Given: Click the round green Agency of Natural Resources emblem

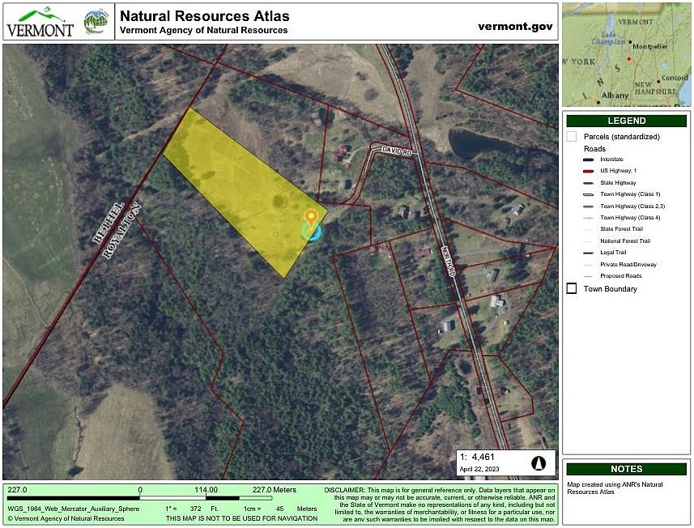Looking at the screenshot, I should (96, 21).
